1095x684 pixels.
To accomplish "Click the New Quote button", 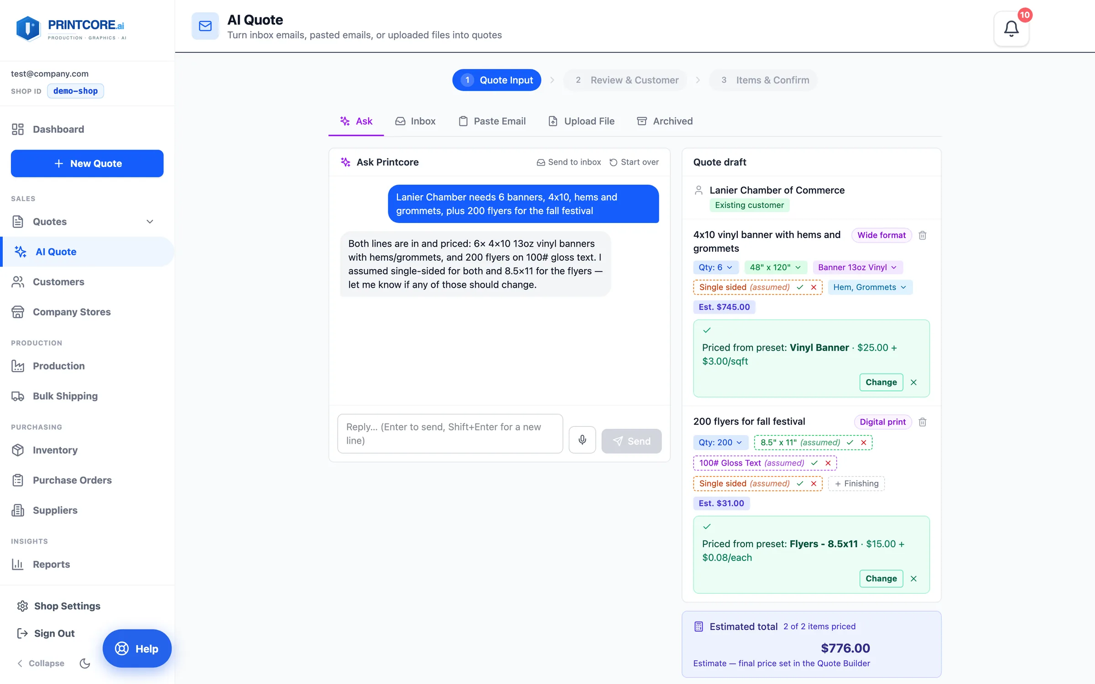I will [87, 163].
